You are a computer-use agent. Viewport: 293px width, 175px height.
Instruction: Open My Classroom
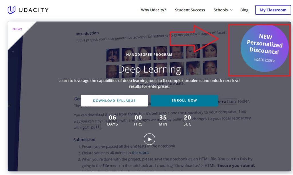tap(273, 10)
